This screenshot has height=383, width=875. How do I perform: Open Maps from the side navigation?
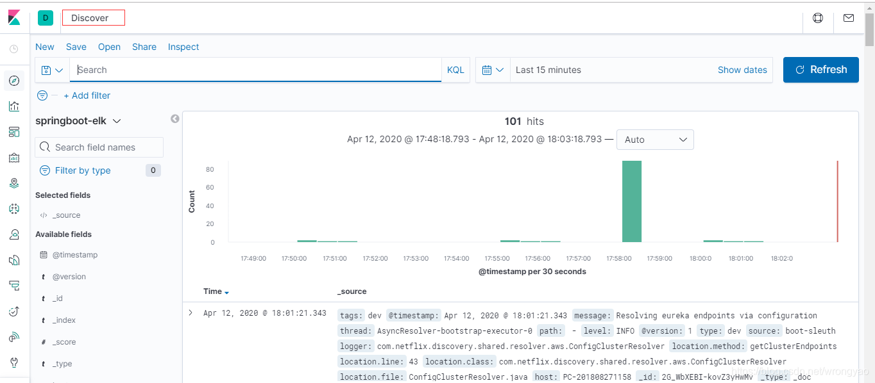click(14, 183)
